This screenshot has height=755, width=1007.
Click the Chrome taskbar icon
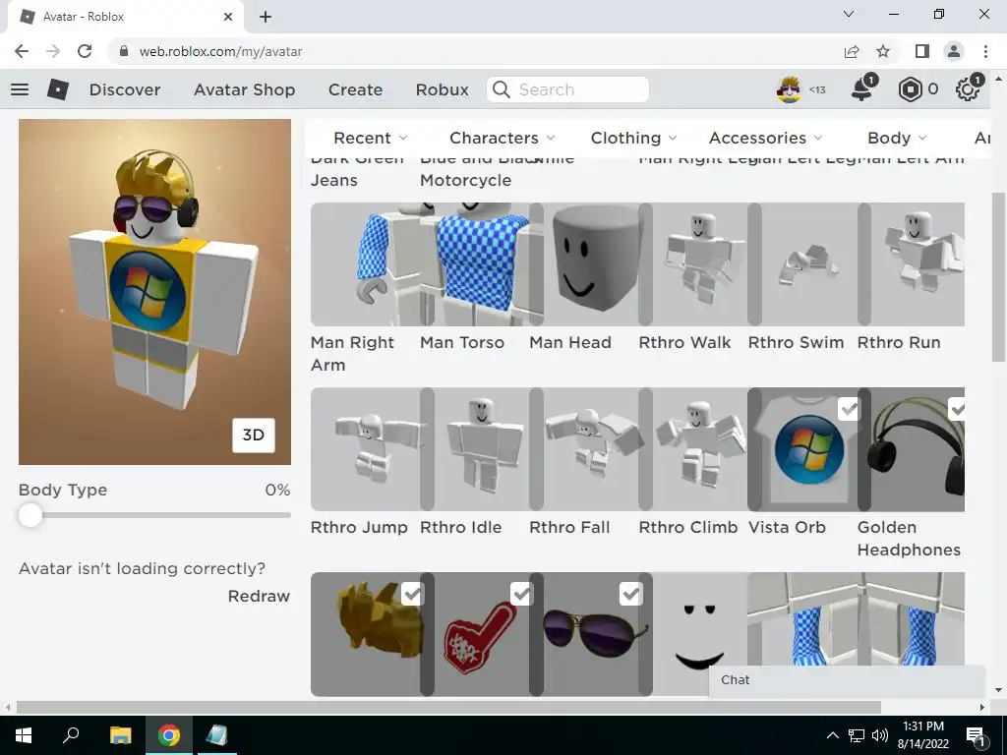pyautogui.click(x=169, y=735)
